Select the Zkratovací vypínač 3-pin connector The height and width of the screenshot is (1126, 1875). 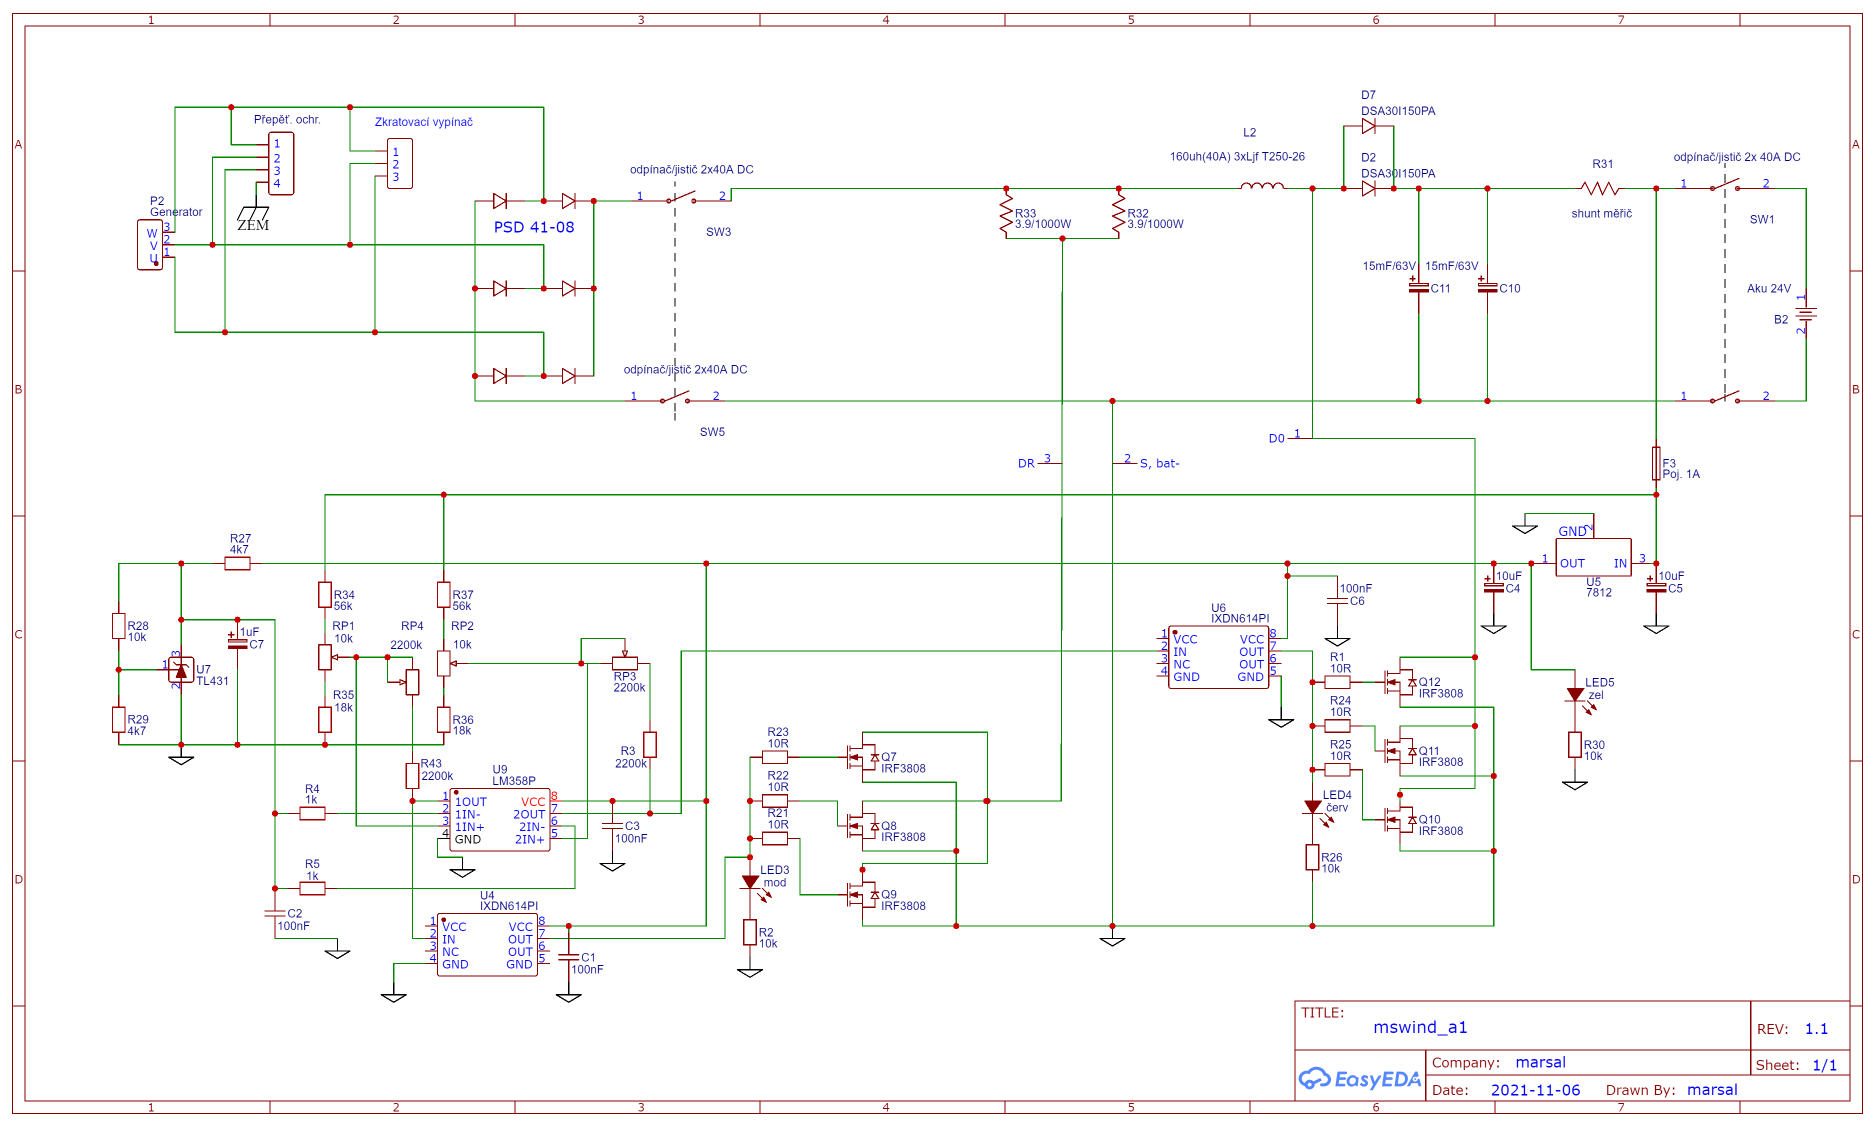[400, 164]
